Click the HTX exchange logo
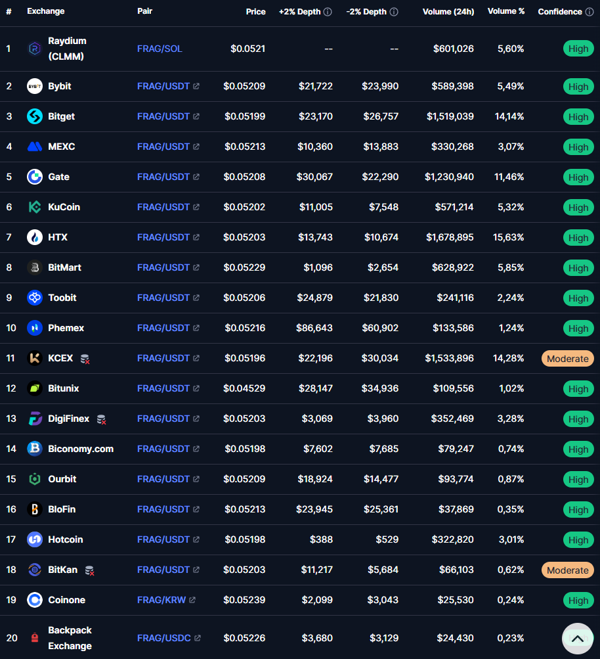Image resolution: width=600 pixels, height=659 pixels. click(34, 237)
